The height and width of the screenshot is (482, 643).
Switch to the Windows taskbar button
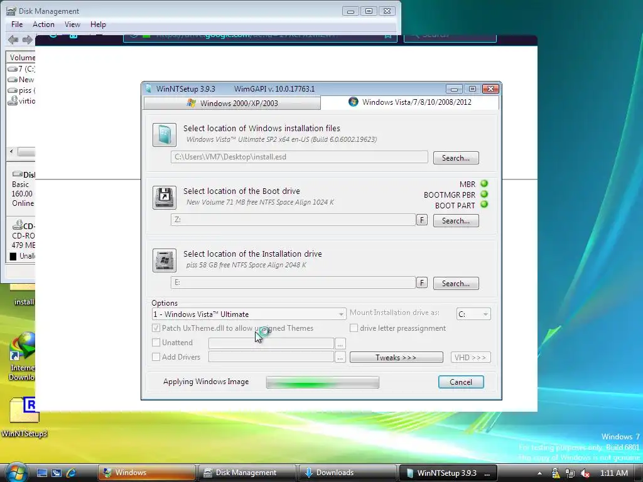click(x=147, y=473)
